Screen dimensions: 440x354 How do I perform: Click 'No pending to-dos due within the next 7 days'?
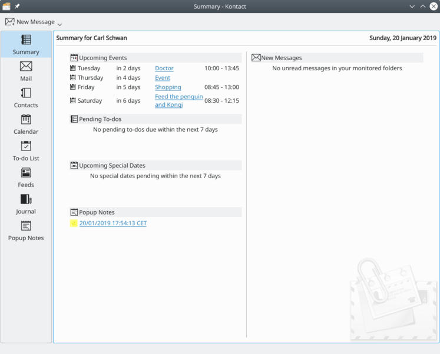[x=156, y=129]
